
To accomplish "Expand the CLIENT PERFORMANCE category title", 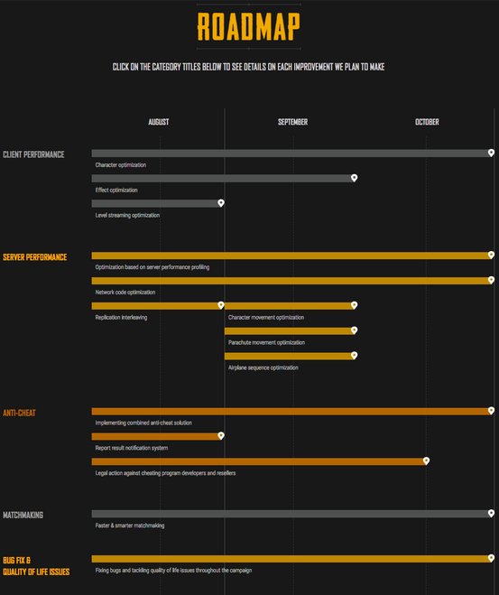I will (x=33, y=154).
